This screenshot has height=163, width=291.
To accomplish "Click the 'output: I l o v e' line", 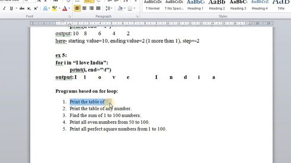I will [135, 77].
